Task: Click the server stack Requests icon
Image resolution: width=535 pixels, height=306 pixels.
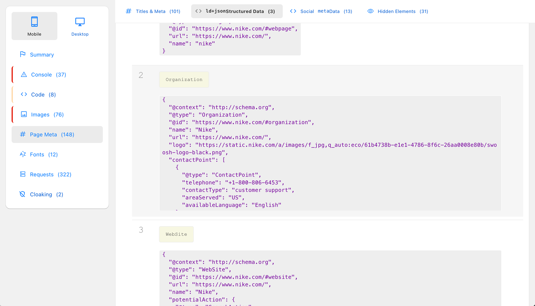Action: (23, 174)
